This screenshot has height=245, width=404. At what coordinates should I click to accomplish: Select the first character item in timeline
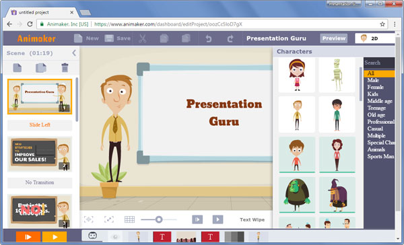138,237
